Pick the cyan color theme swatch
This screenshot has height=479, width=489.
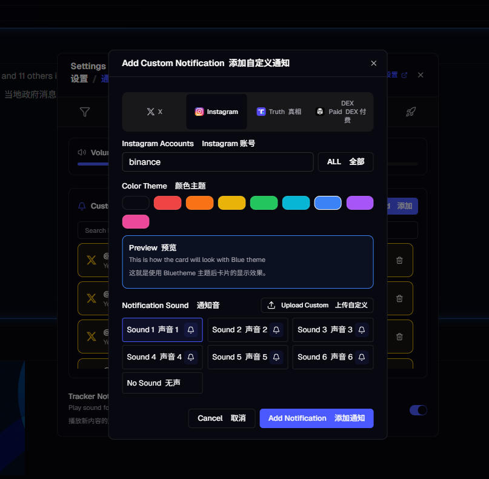point(296,203)
